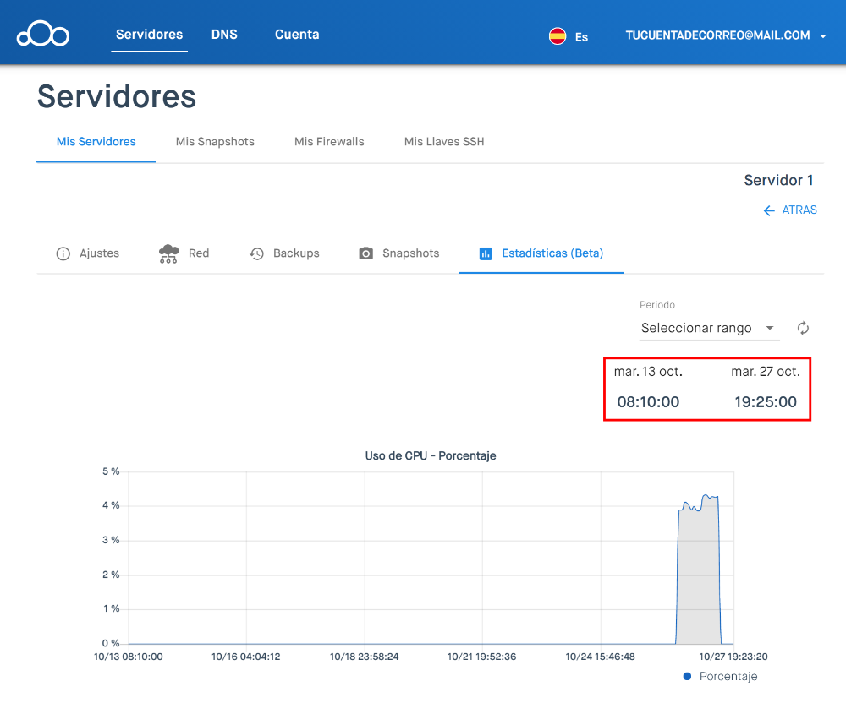The height and width of the screenshot is (703, 846).
Task: Click the Porcentaje legend blue dot
Action: [687, 677]
